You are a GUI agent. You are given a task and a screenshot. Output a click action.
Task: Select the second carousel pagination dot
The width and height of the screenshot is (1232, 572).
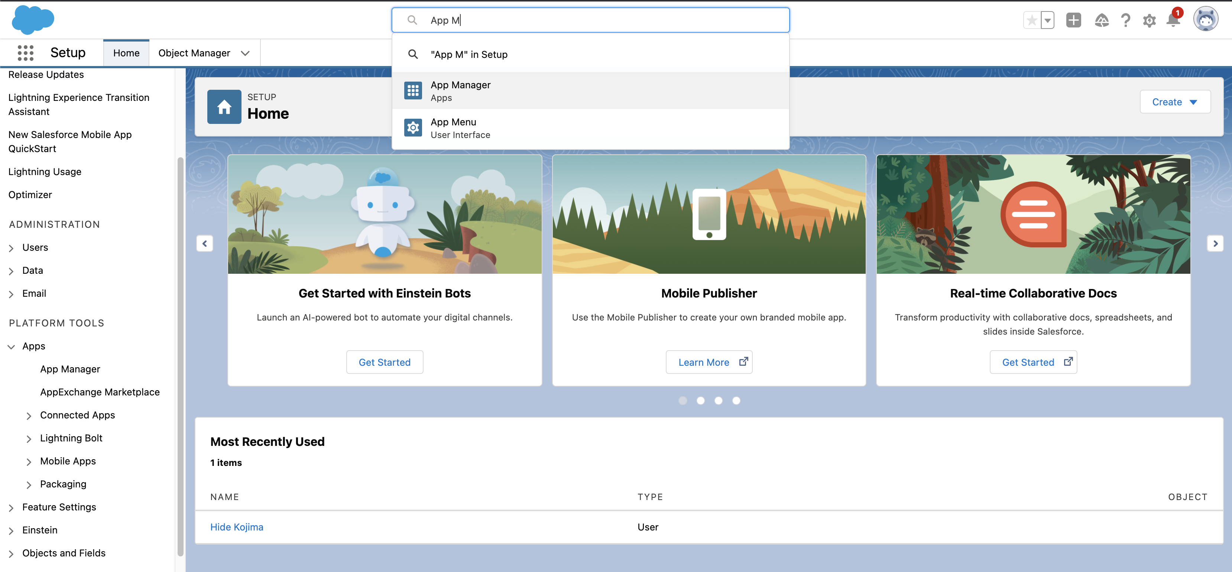coord(701,401)
